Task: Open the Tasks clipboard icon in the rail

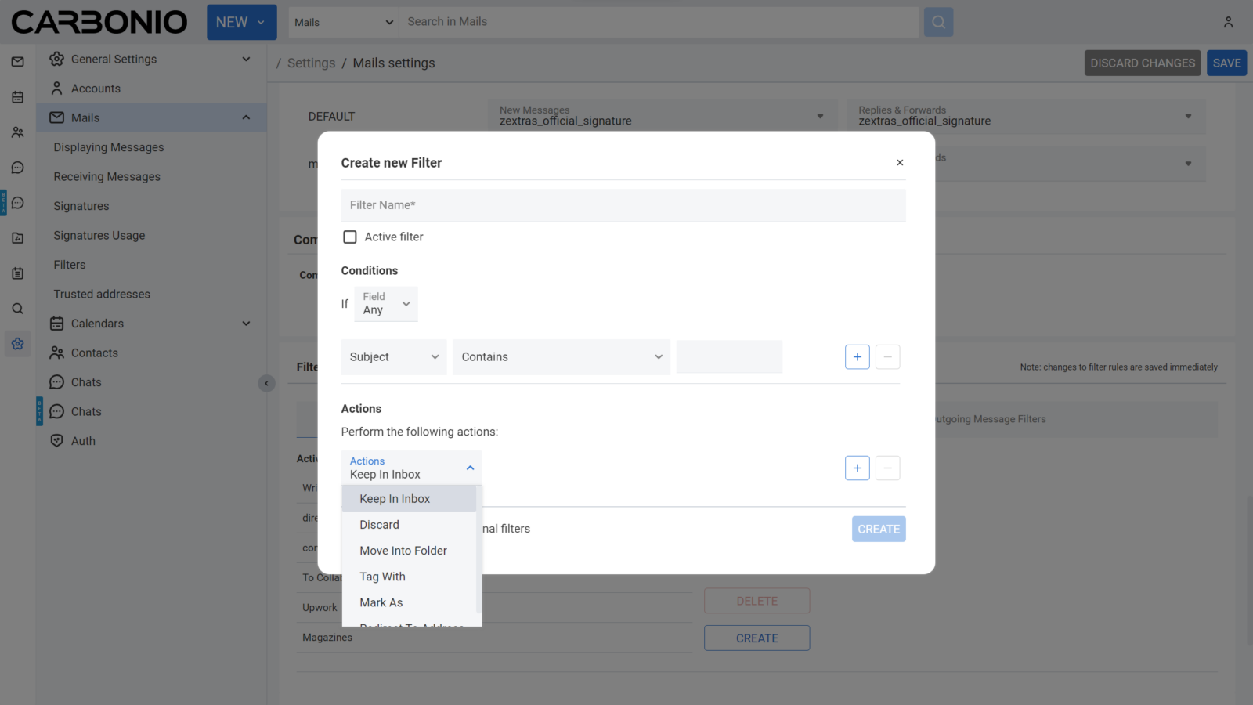Action: [17, 273]
